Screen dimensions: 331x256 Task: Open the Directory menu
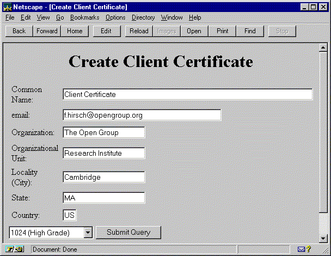pos(143,17)
